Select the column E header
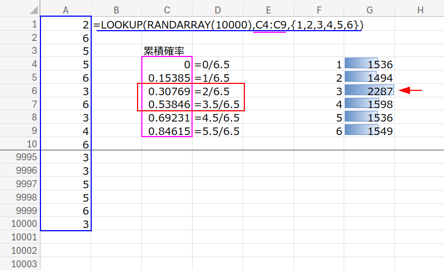 (268, 8)
